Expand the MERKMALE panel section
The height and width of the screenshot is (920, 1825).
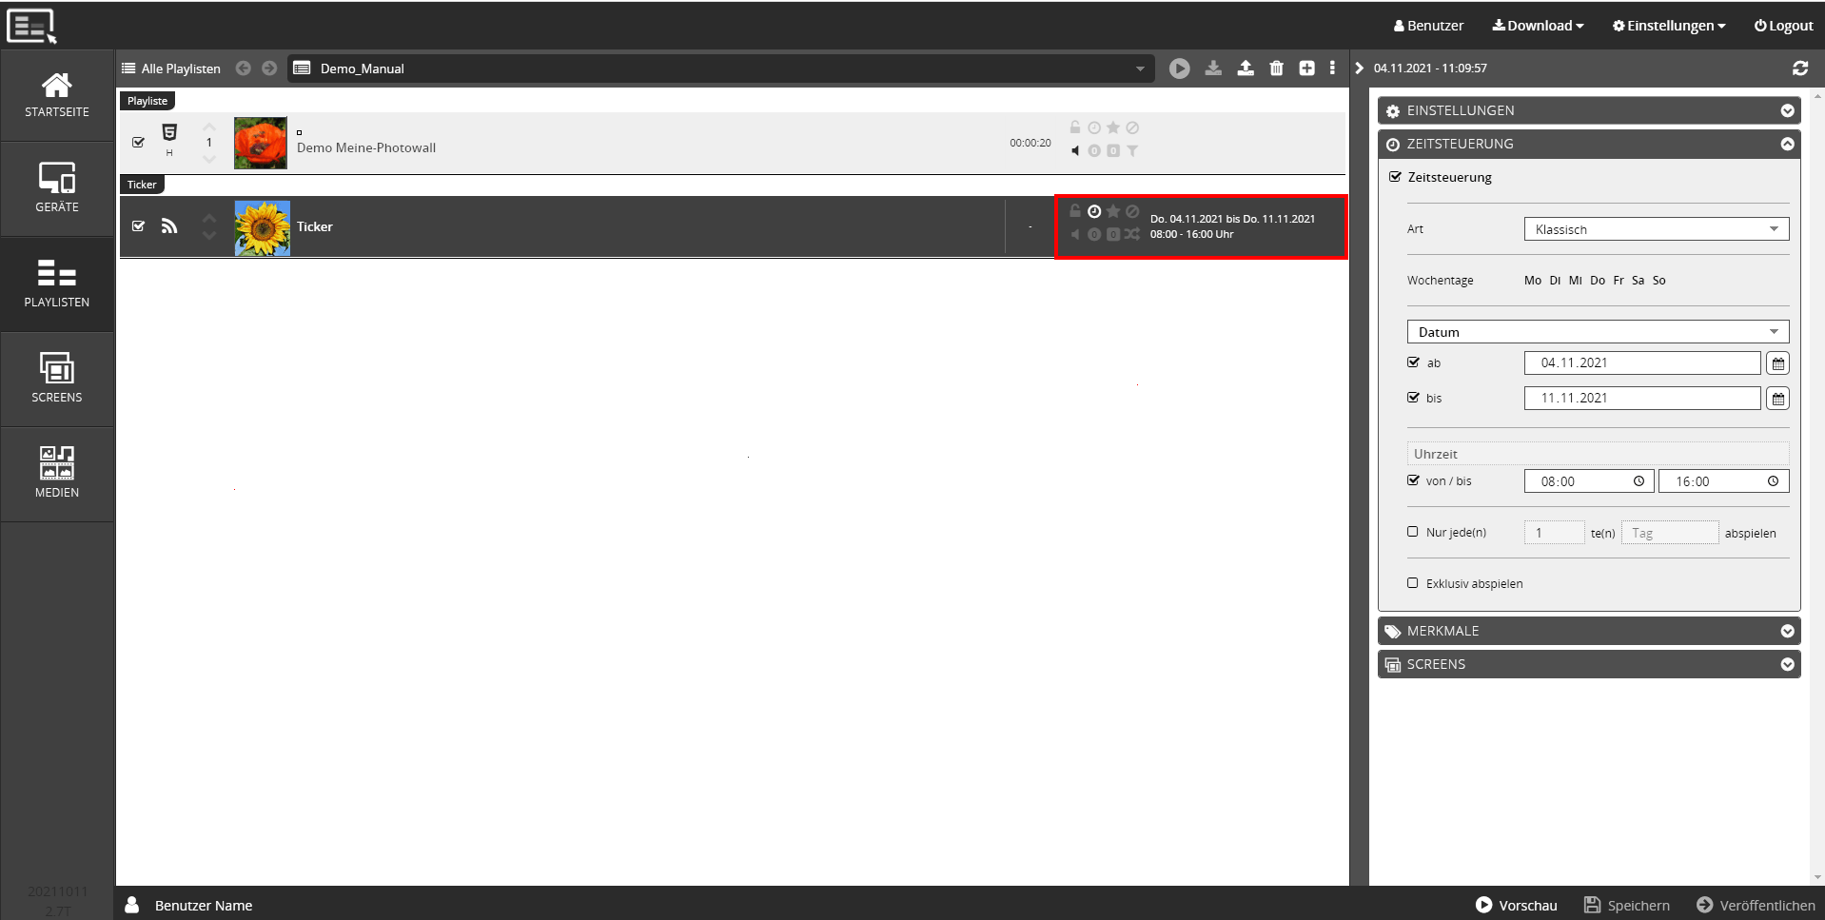coord(1588,631)
